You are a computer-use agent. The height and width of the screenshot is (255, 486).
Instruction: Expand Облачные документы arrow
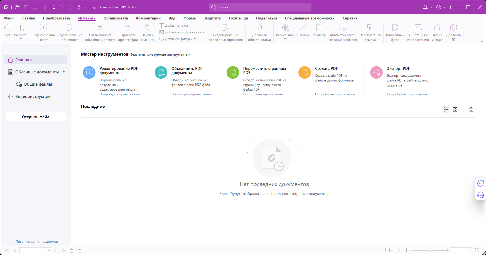(64, 72)
